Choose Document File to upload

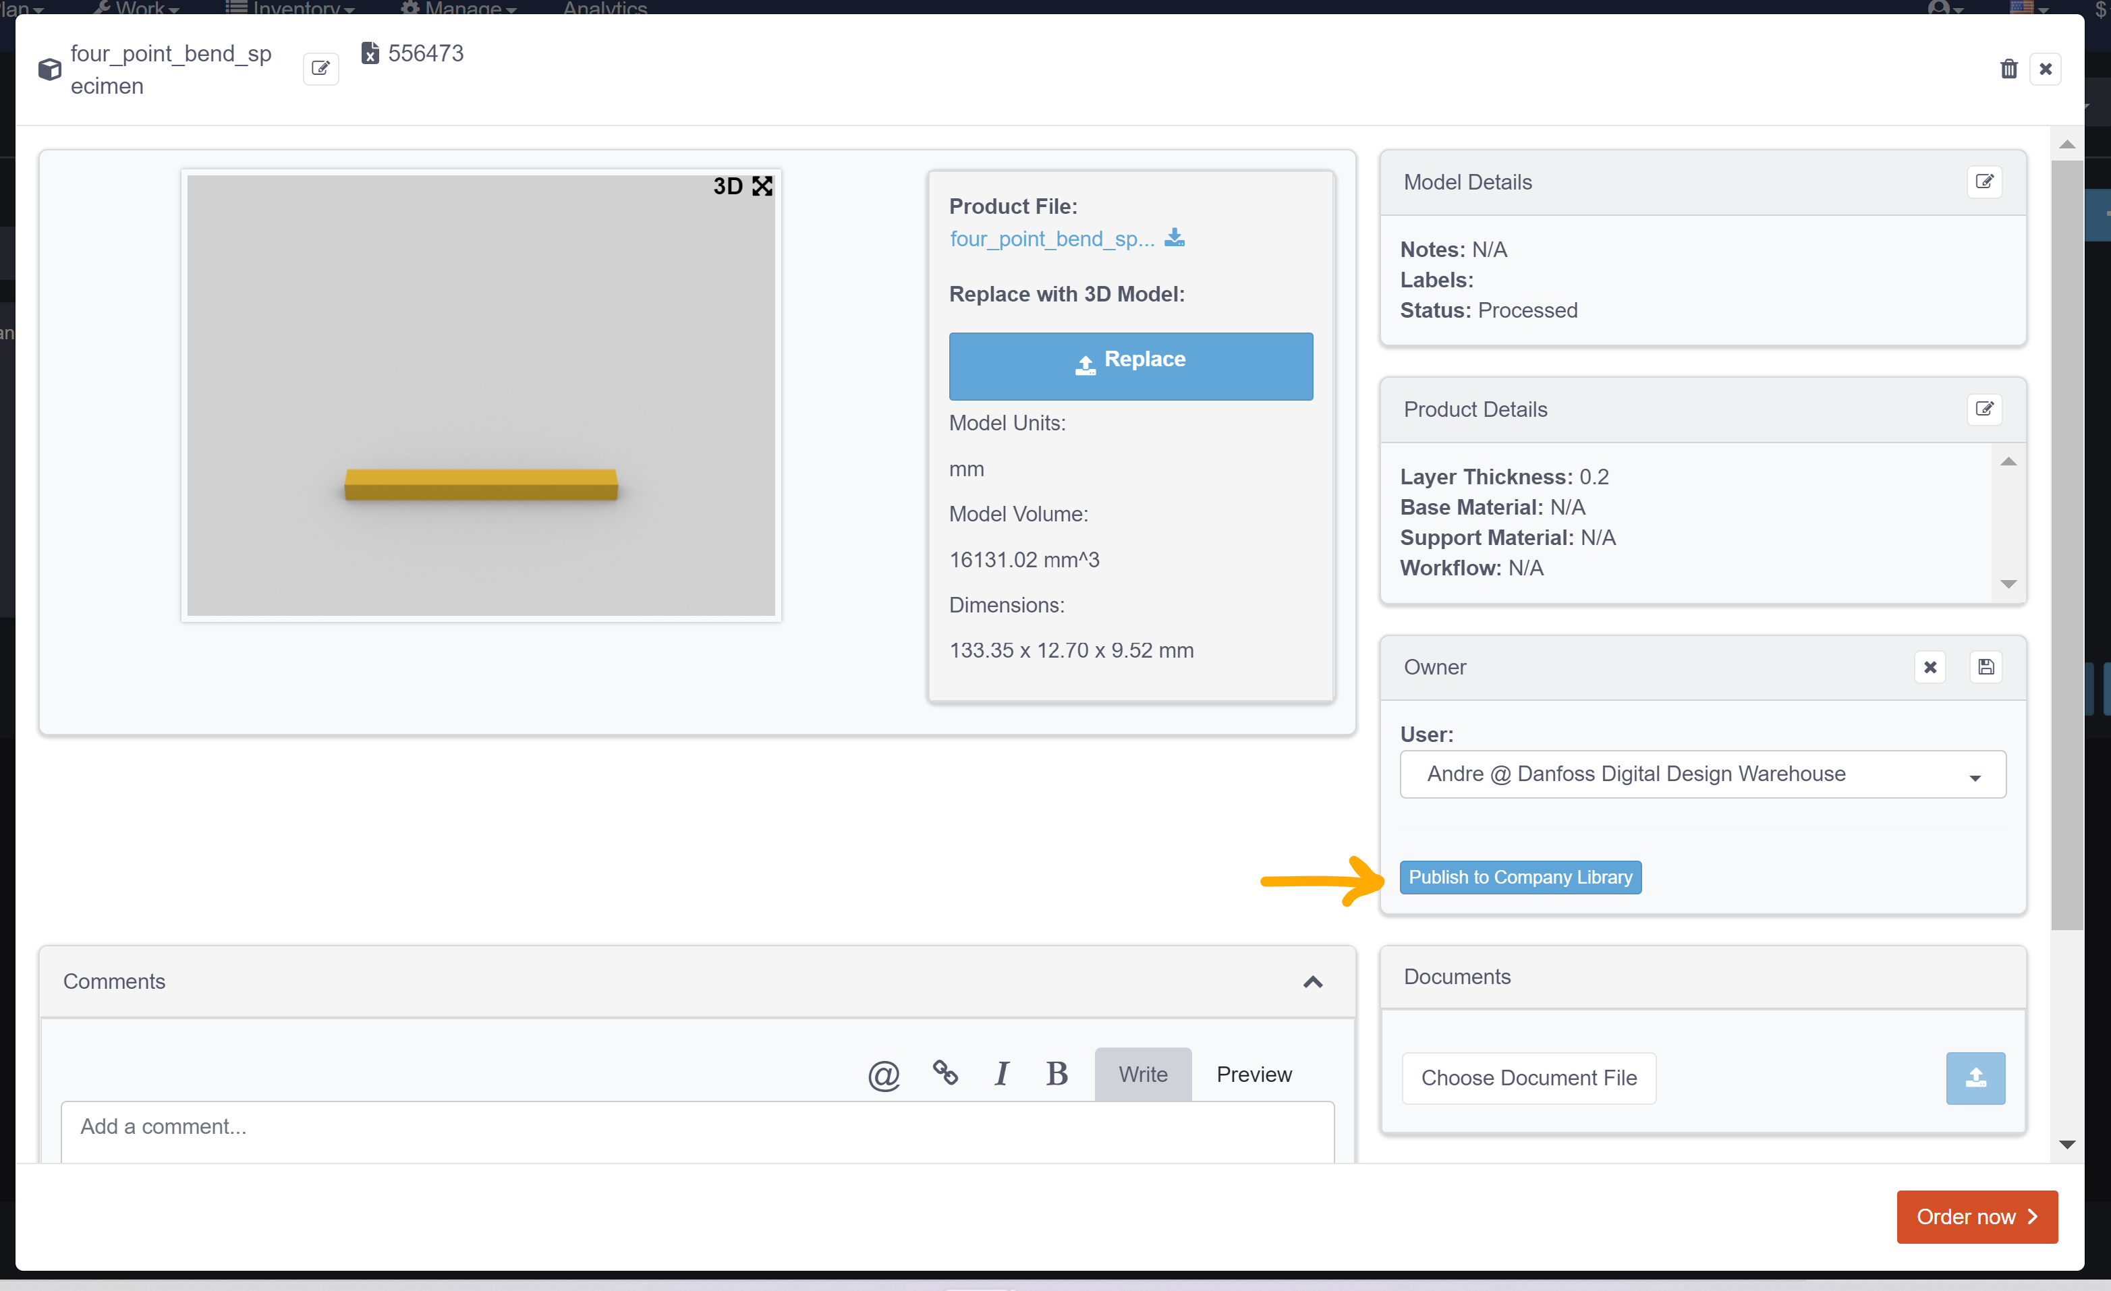click(1528, 1078)
